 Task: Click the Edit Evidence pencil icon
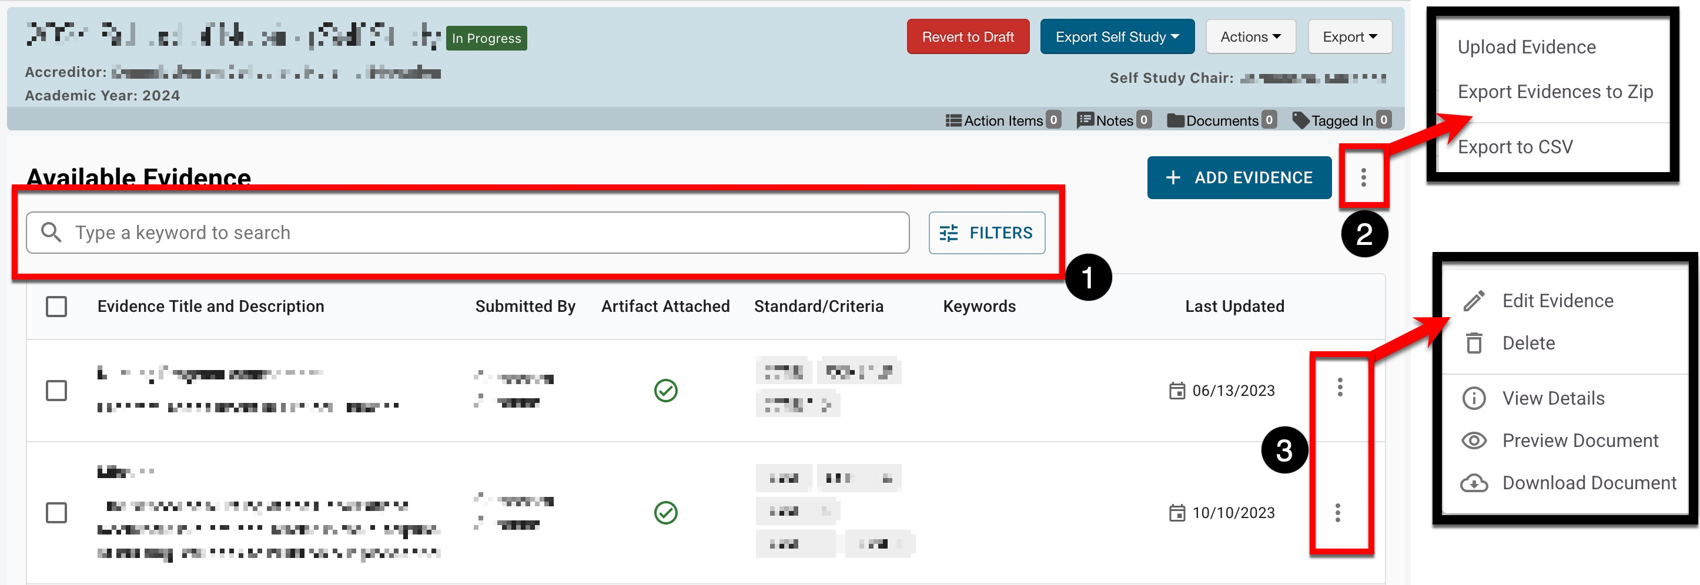click(x=1474, y=301)
